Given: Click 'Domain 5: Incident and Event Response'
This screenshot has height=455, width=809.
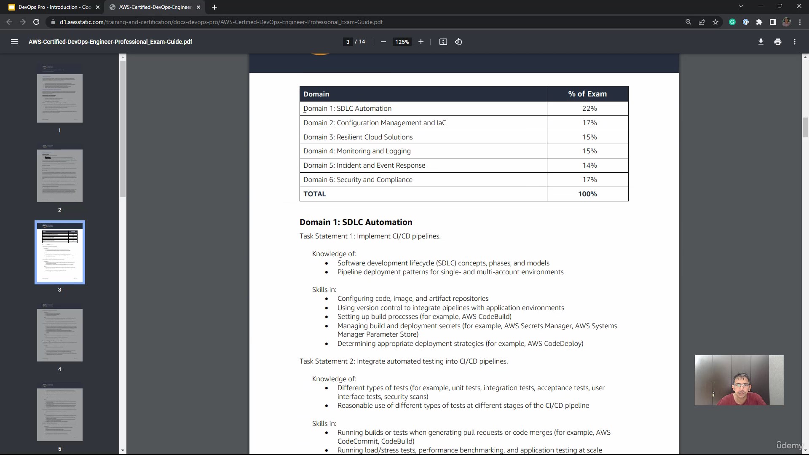Looking at the screenshot, I should (x=364, y=166).
